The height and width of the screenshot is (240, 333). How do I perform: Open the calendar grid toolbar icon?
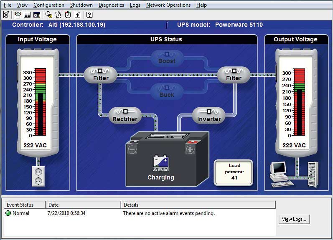tap(36, 15)
